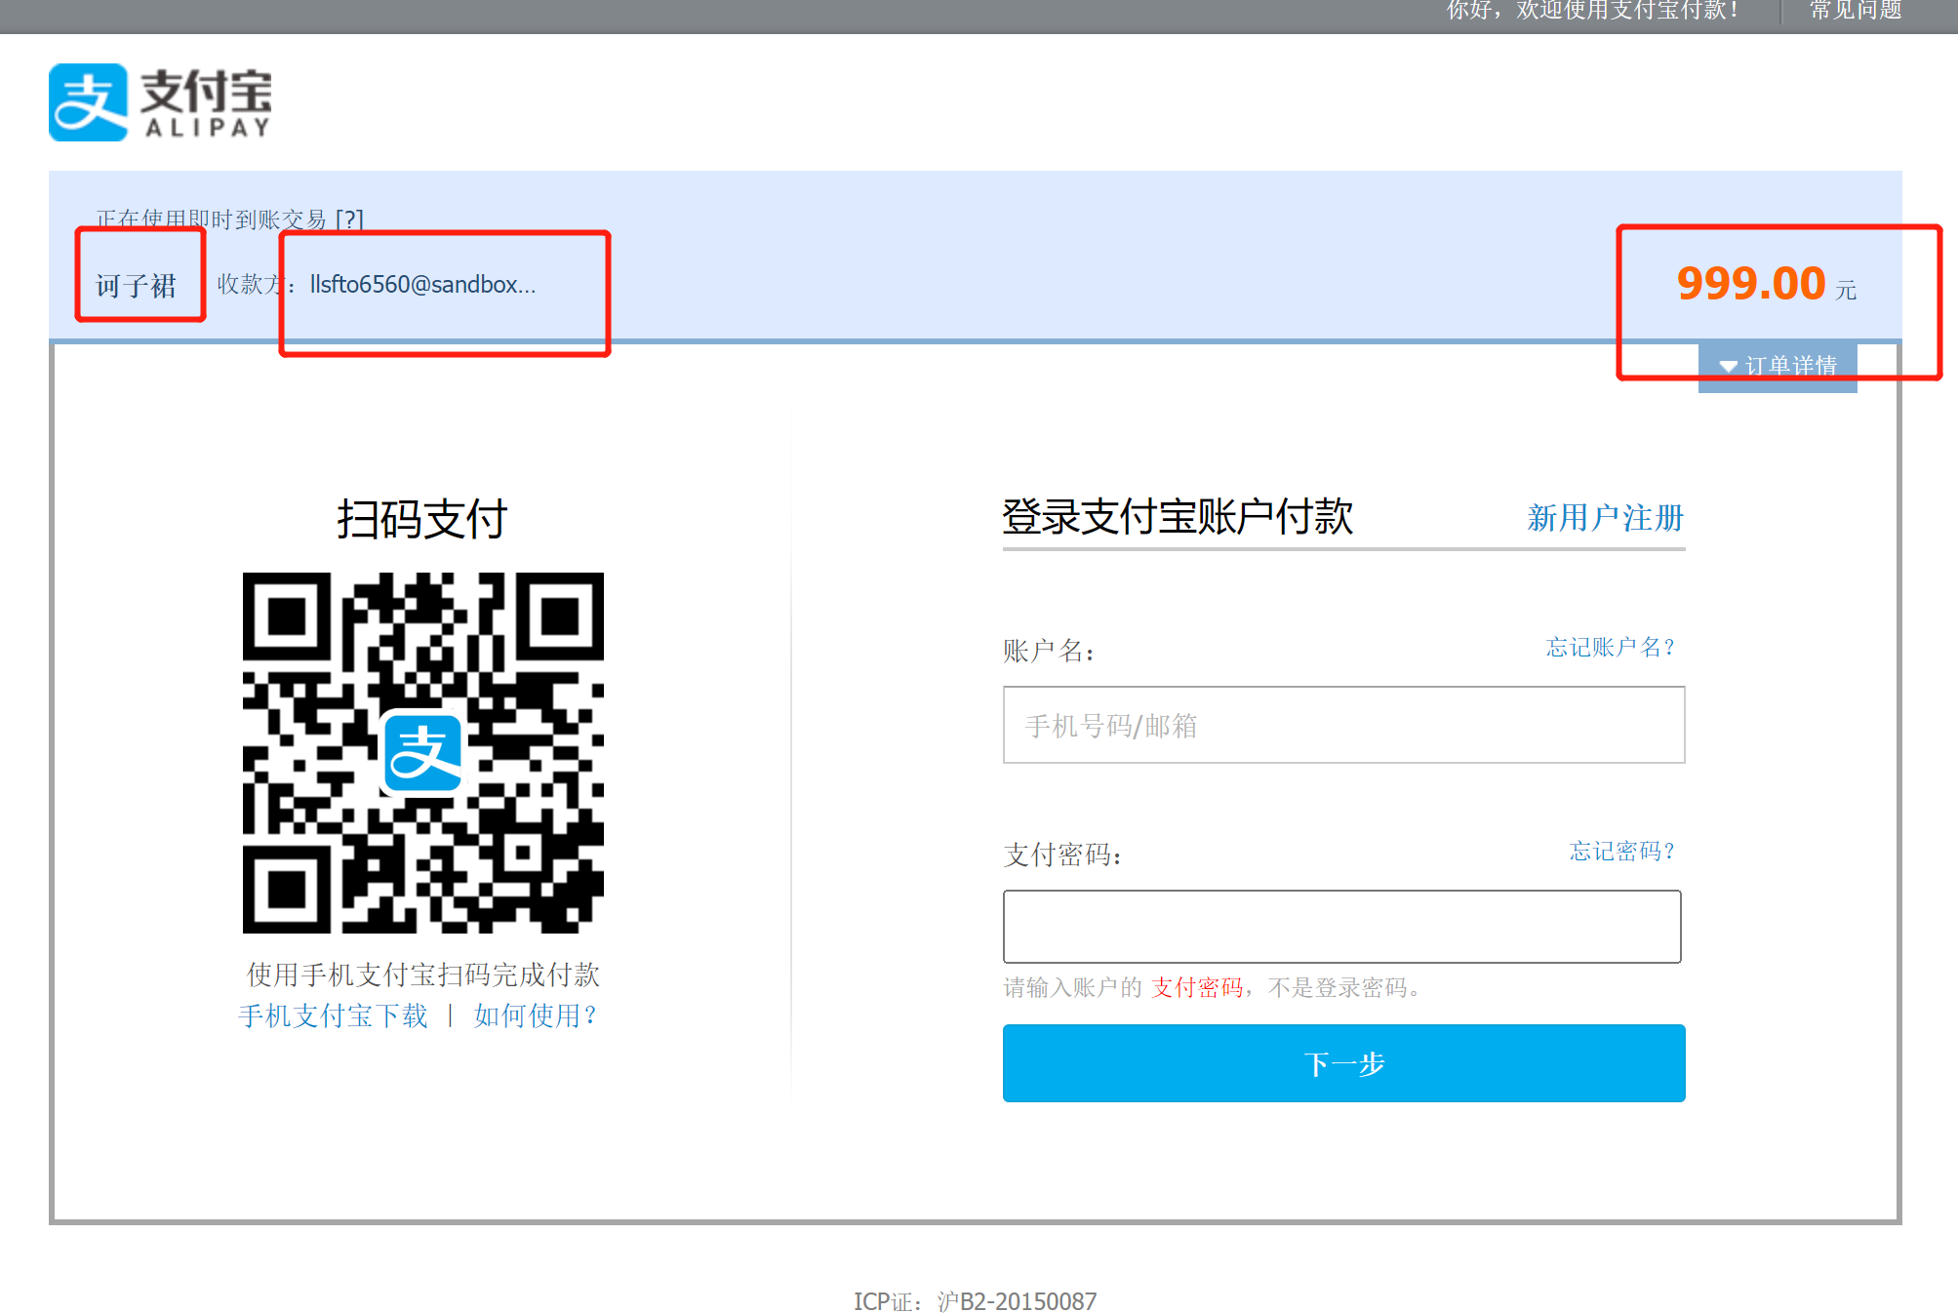Focus the 支付密码 password input box
This screenshot has height=1313, width=1958.
pyautogui.click(x=1341, y=926)
